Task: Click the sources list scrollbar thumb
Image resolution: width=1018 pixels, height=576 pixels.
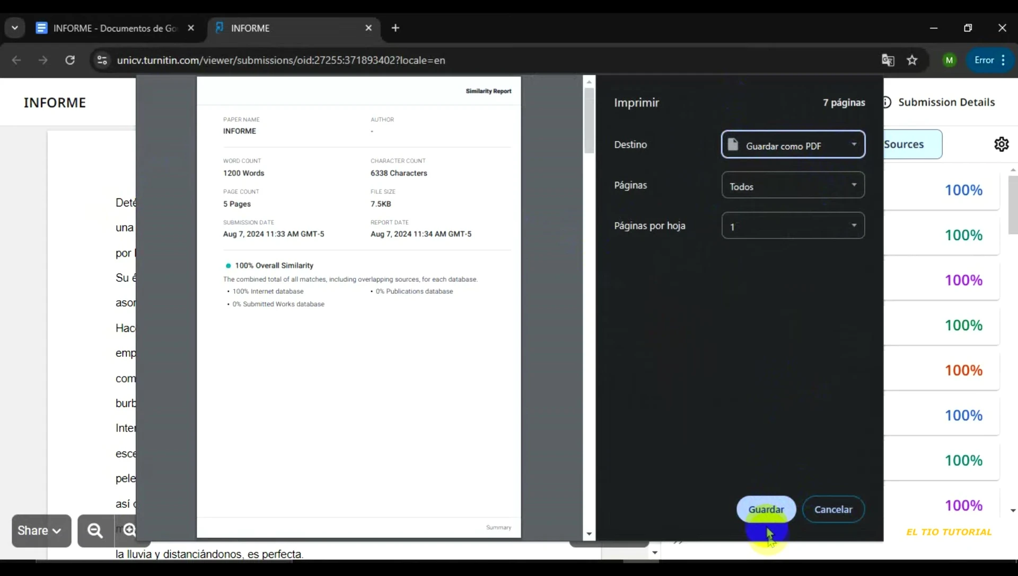Action: tap(1013, 205)
